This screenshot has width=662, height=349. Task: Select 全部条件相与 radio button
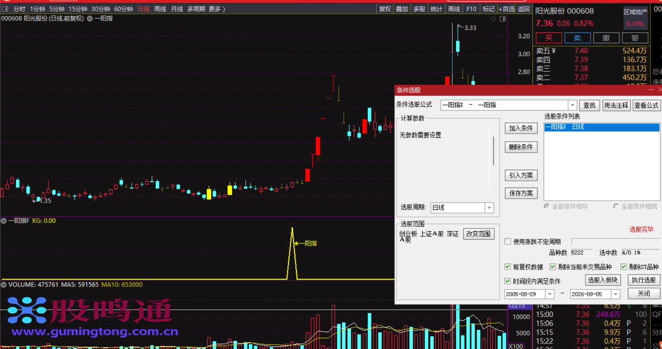547,206
